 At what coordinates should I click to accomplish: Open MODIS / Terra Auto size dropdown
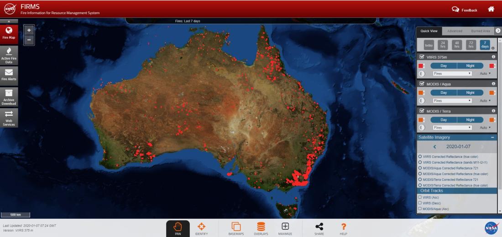point(485,128)
